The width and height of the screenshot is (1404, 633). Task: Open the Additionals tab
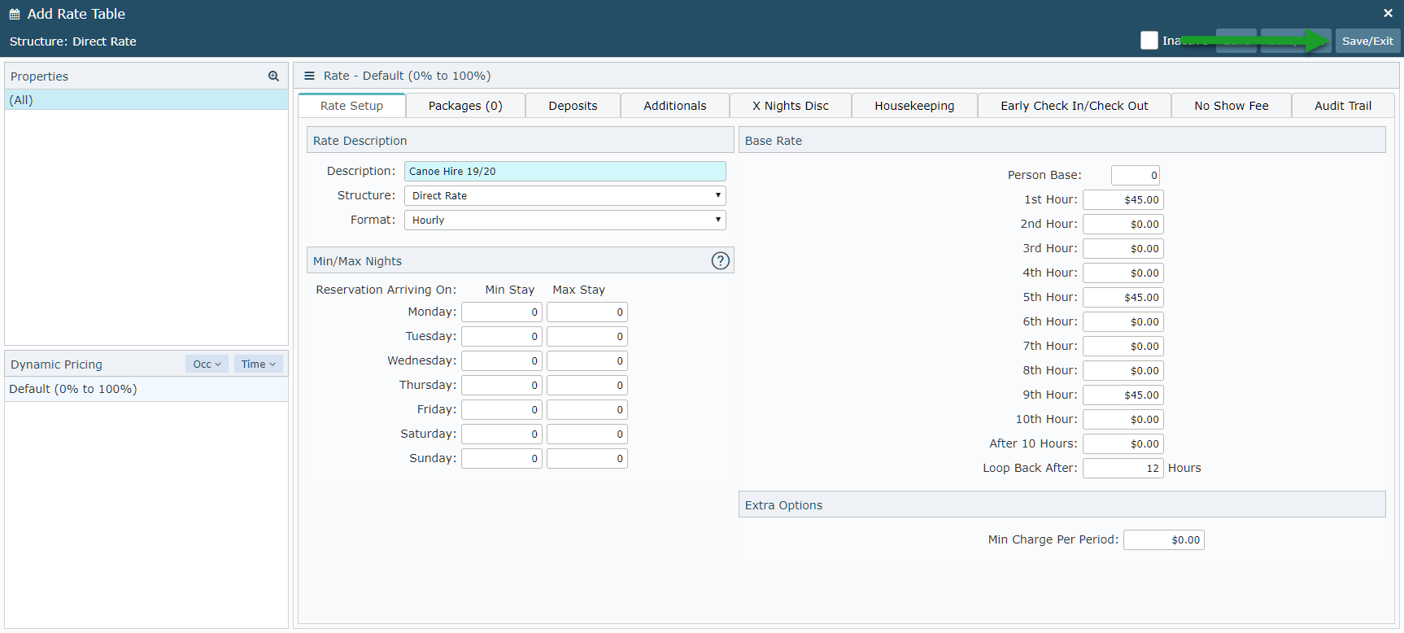pyautogui.click(x=674, y=106)
